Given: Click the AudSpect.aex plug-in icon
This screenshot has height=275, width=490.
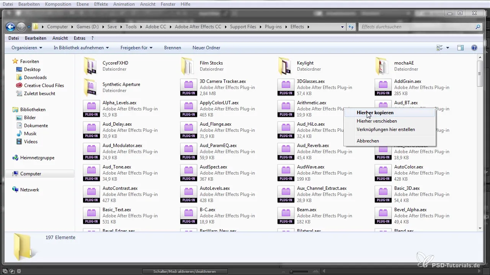Looking at the screenshot, I should pos(188,173).
